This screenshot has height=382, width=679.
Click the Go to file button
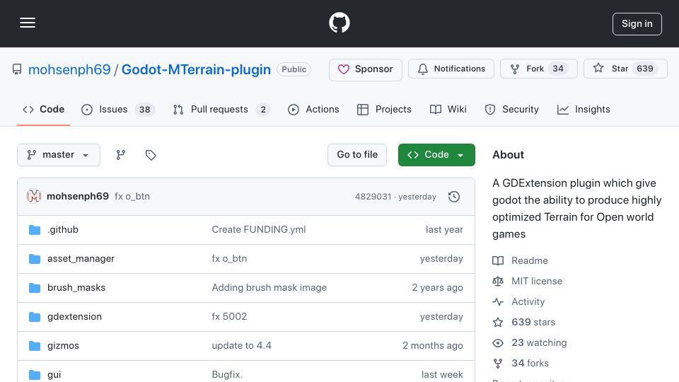pyautogui.click(x=357, y=155)
